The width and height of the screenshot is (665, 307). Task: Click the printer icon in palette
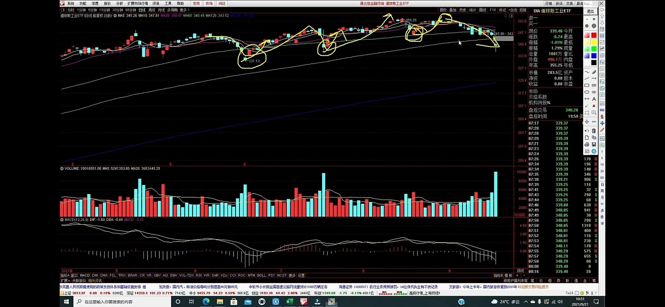pyautogui.click(x=587, y=144)
